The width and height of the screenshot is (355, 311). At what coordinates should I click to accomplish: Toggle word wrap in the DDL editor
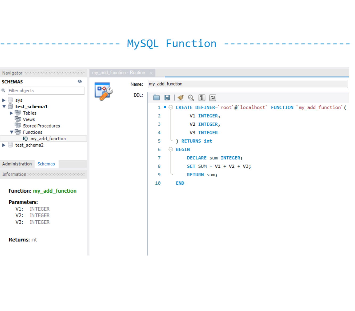[213, 98]
